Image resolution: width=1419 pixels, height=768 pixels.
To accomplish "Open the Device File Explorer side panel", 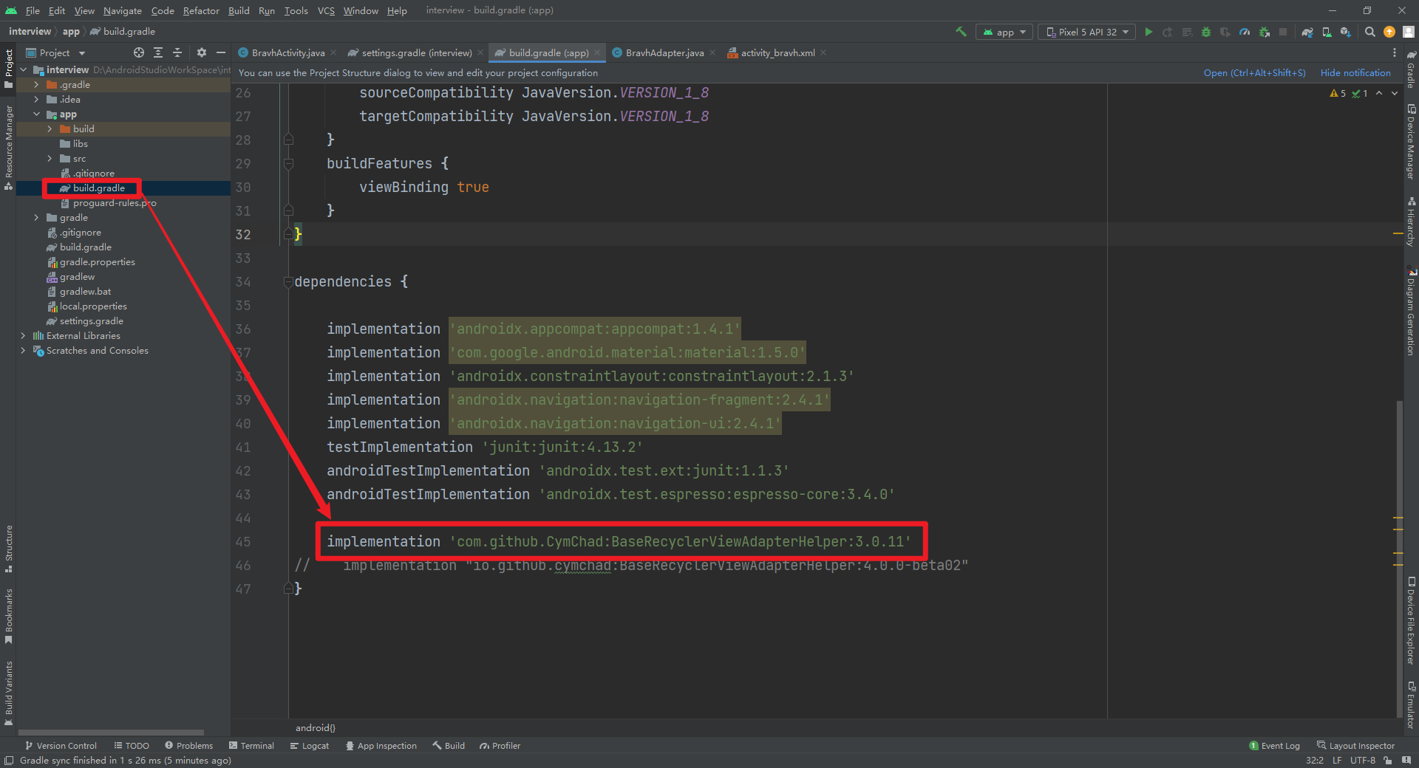I will 1411,620.
